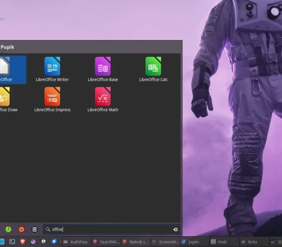Click the log out icon in menu
The image size is (282, 247).
point(34,229)
